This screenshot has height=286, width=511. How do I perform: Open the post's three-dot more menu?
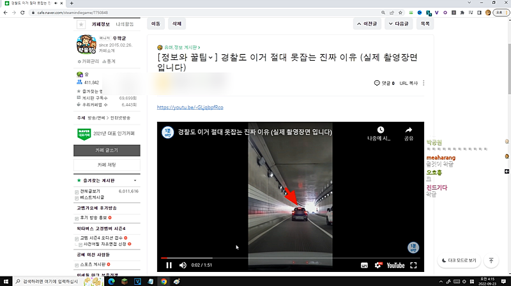[x=423, y=83]
